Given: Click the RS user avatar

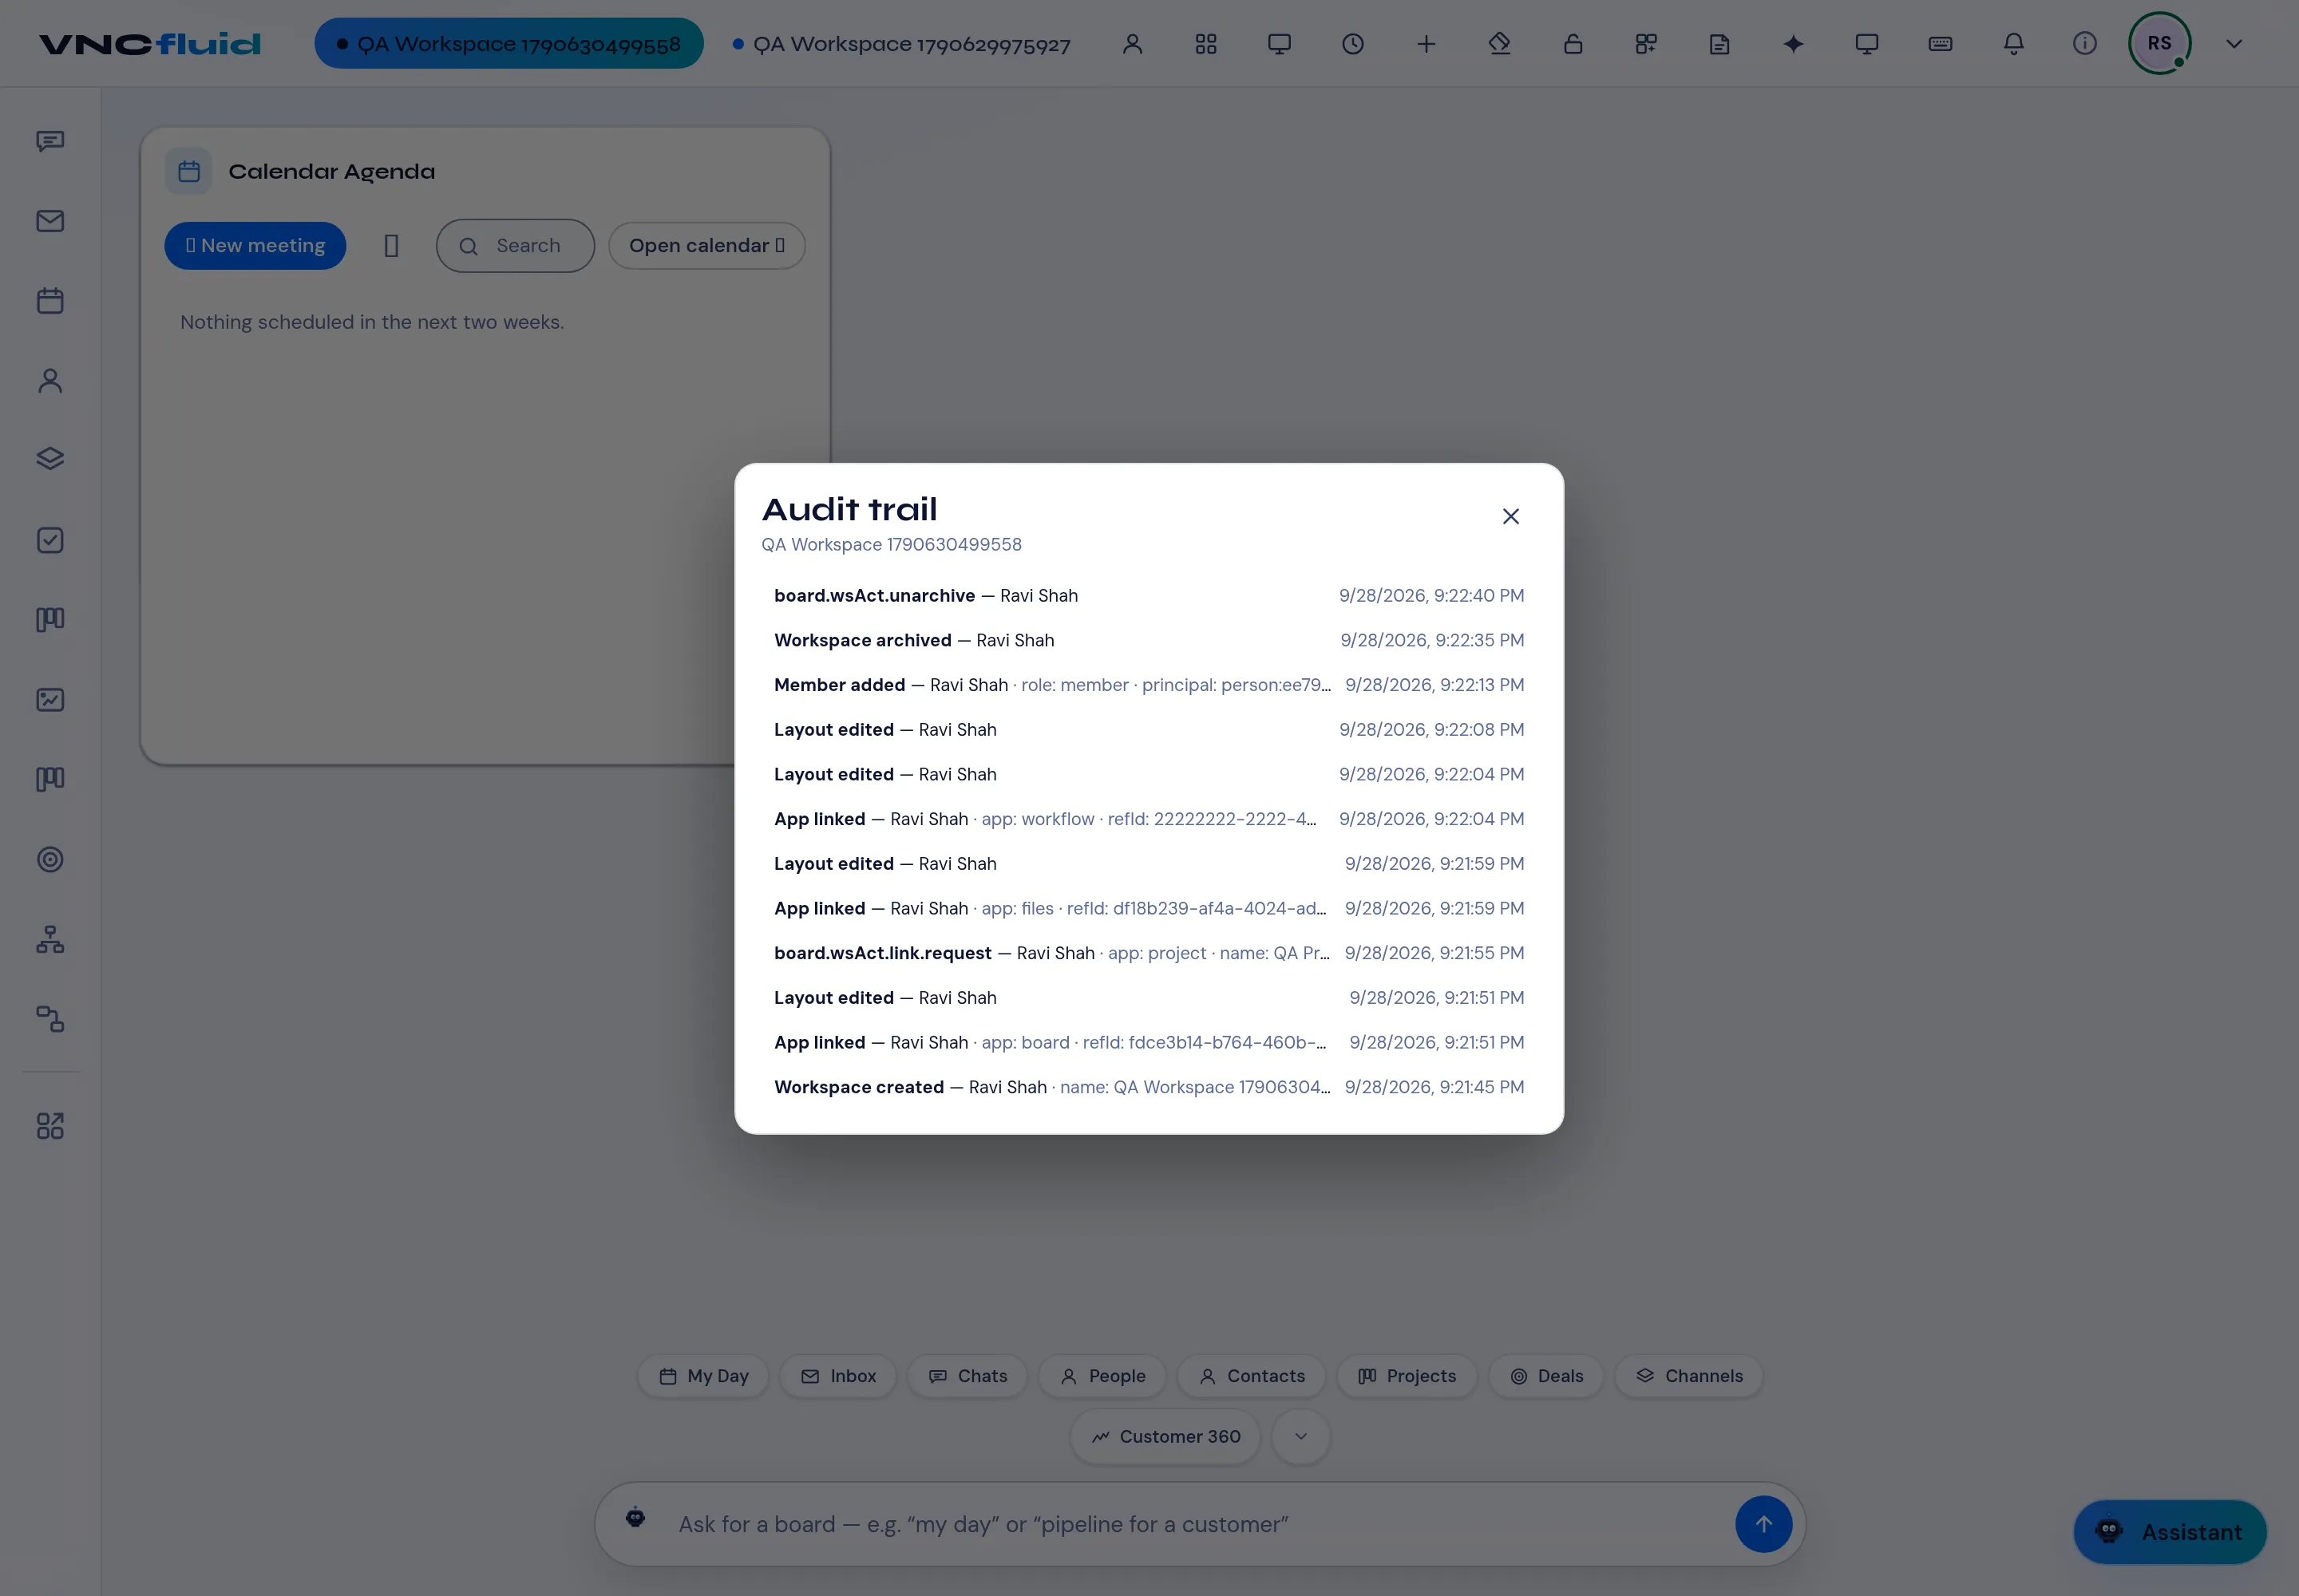Looking at the screenshot, I should coord(2159,43).
